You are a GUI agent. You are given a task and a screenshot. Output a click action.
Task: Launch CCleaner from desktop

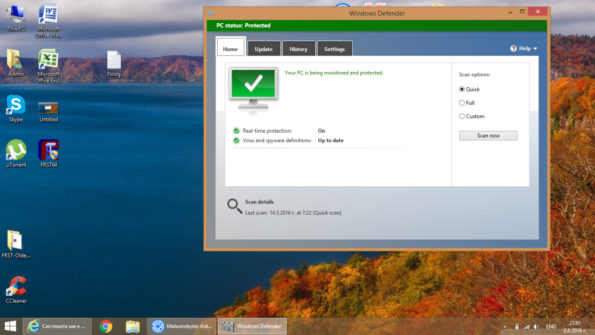tap(16, 290)
